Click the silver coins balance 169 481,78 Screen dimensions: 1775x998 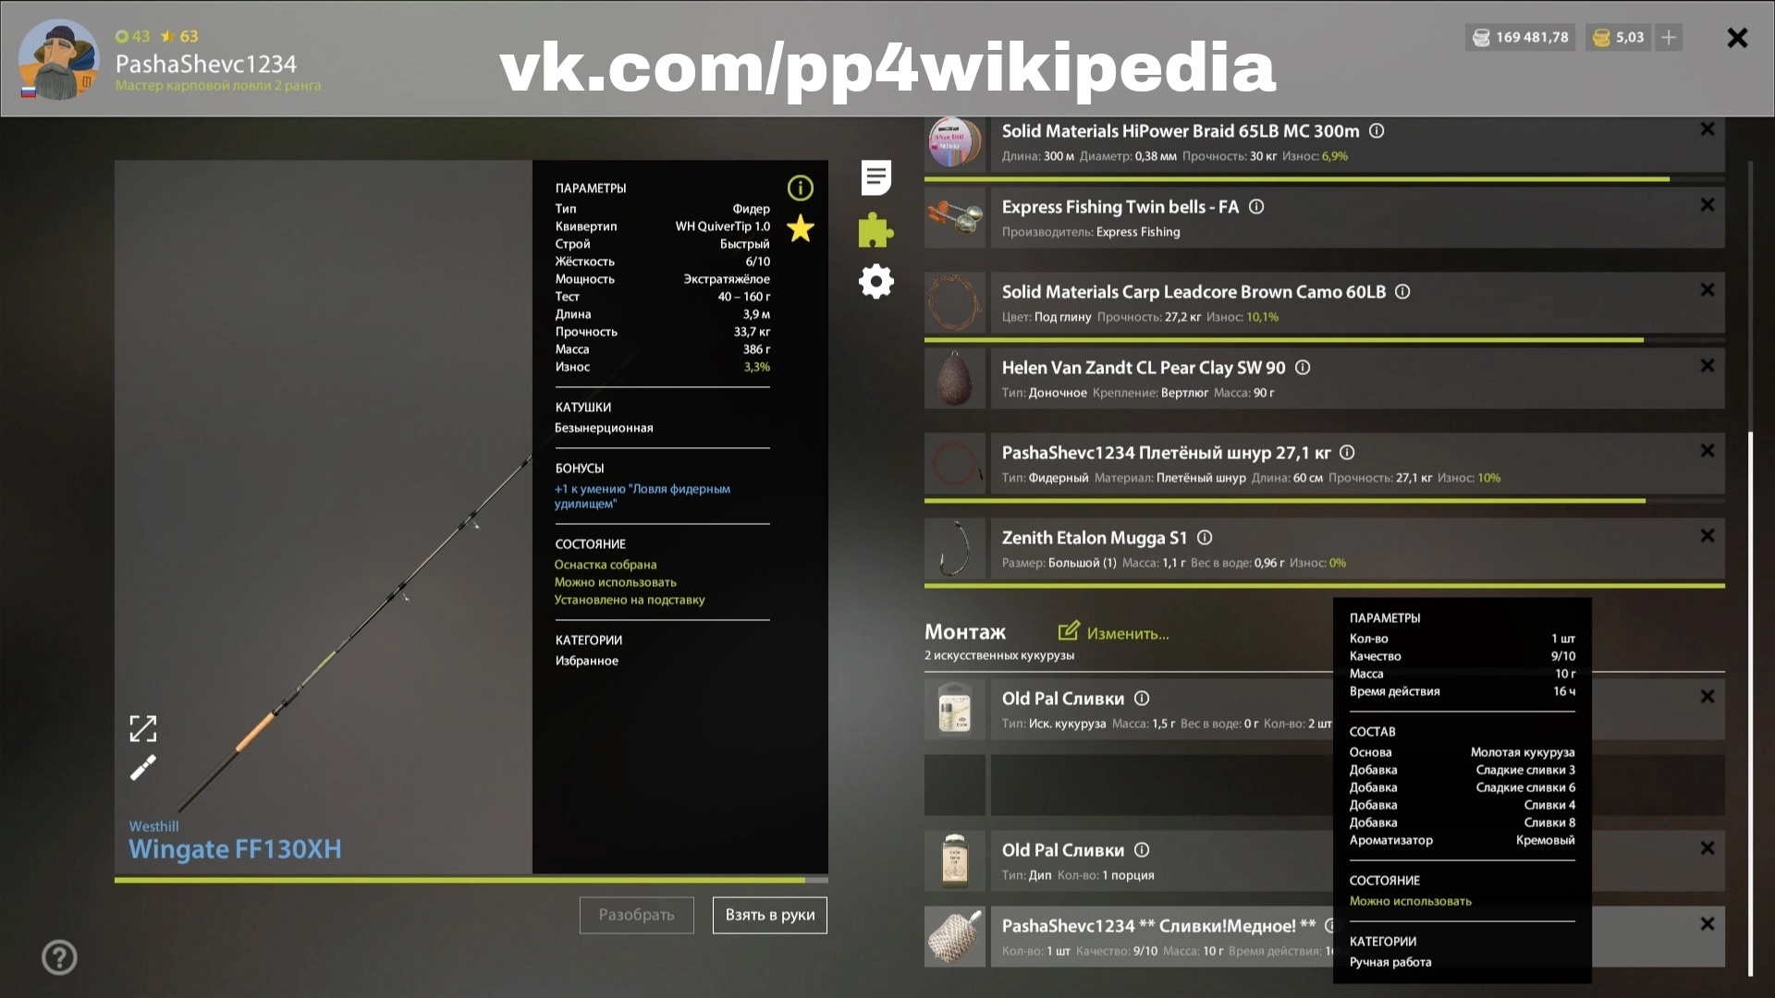(x=1520, y=37)
